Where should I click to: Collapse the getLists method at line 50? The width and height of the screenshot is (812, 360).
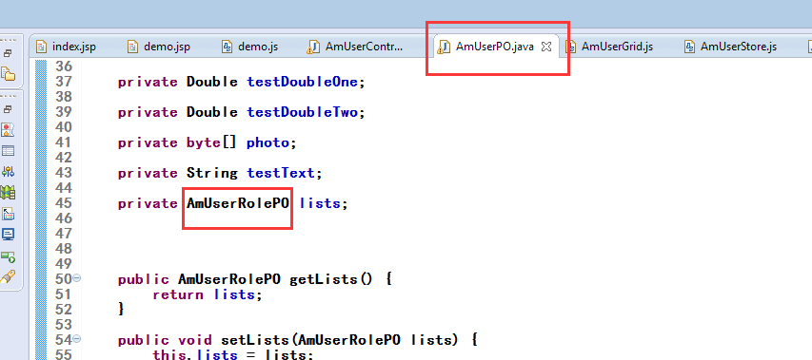point(77,278)
